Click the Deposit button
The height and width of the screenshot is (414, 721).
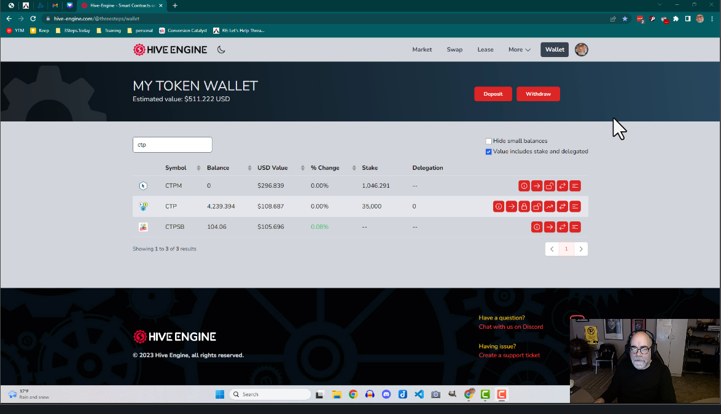tap(493, 94)
